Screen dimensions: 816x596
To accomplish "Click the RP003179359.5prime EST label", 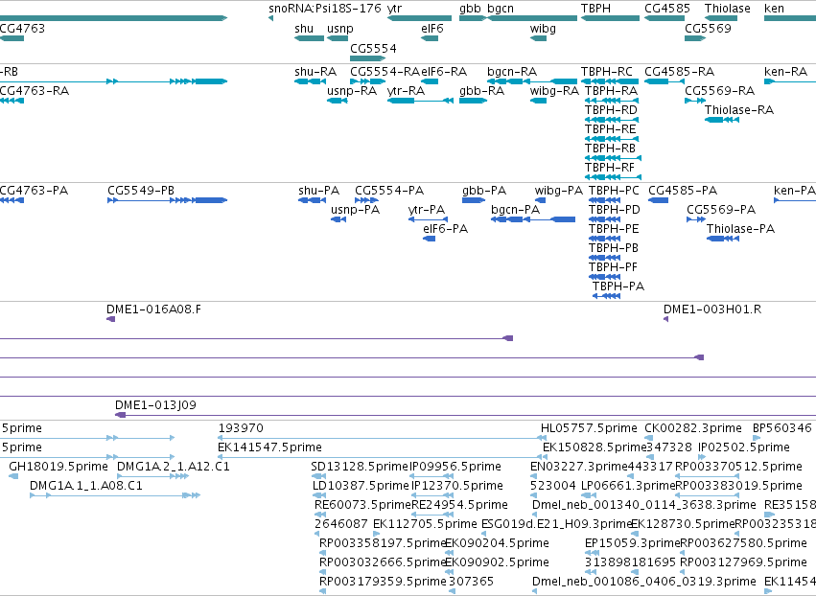I will pyautogui.click(x=383, y=581).
